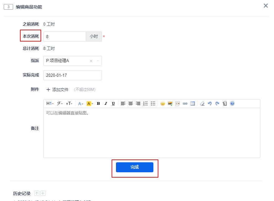This screenshot has width=274, height=201.
Task: Expand all history records plus icon
Action: click(43, 193)
